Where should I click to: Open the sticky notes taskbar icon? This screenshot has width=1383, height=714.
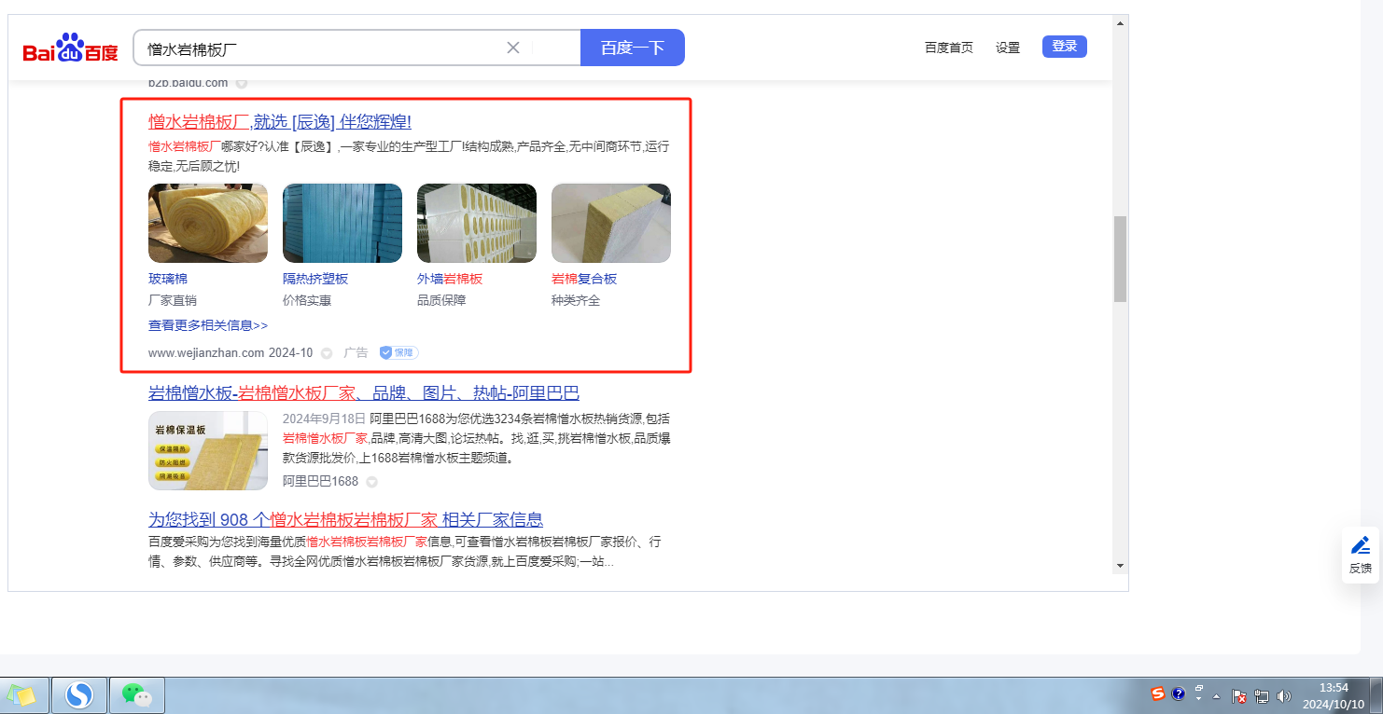[21, 695]
